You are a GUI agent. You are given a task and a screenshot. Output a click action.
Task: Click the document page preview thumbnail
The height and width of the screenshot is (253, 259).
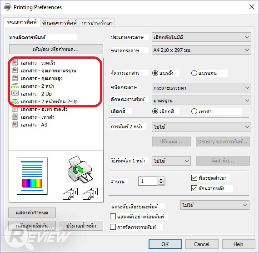(x=32, y=176)
